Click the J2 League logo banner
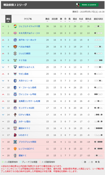 (87, 5)
